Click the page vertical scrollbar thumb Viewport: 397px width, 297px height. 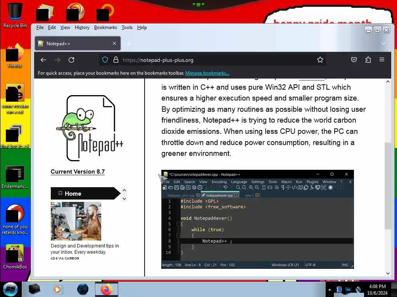(x=388, y=186)
